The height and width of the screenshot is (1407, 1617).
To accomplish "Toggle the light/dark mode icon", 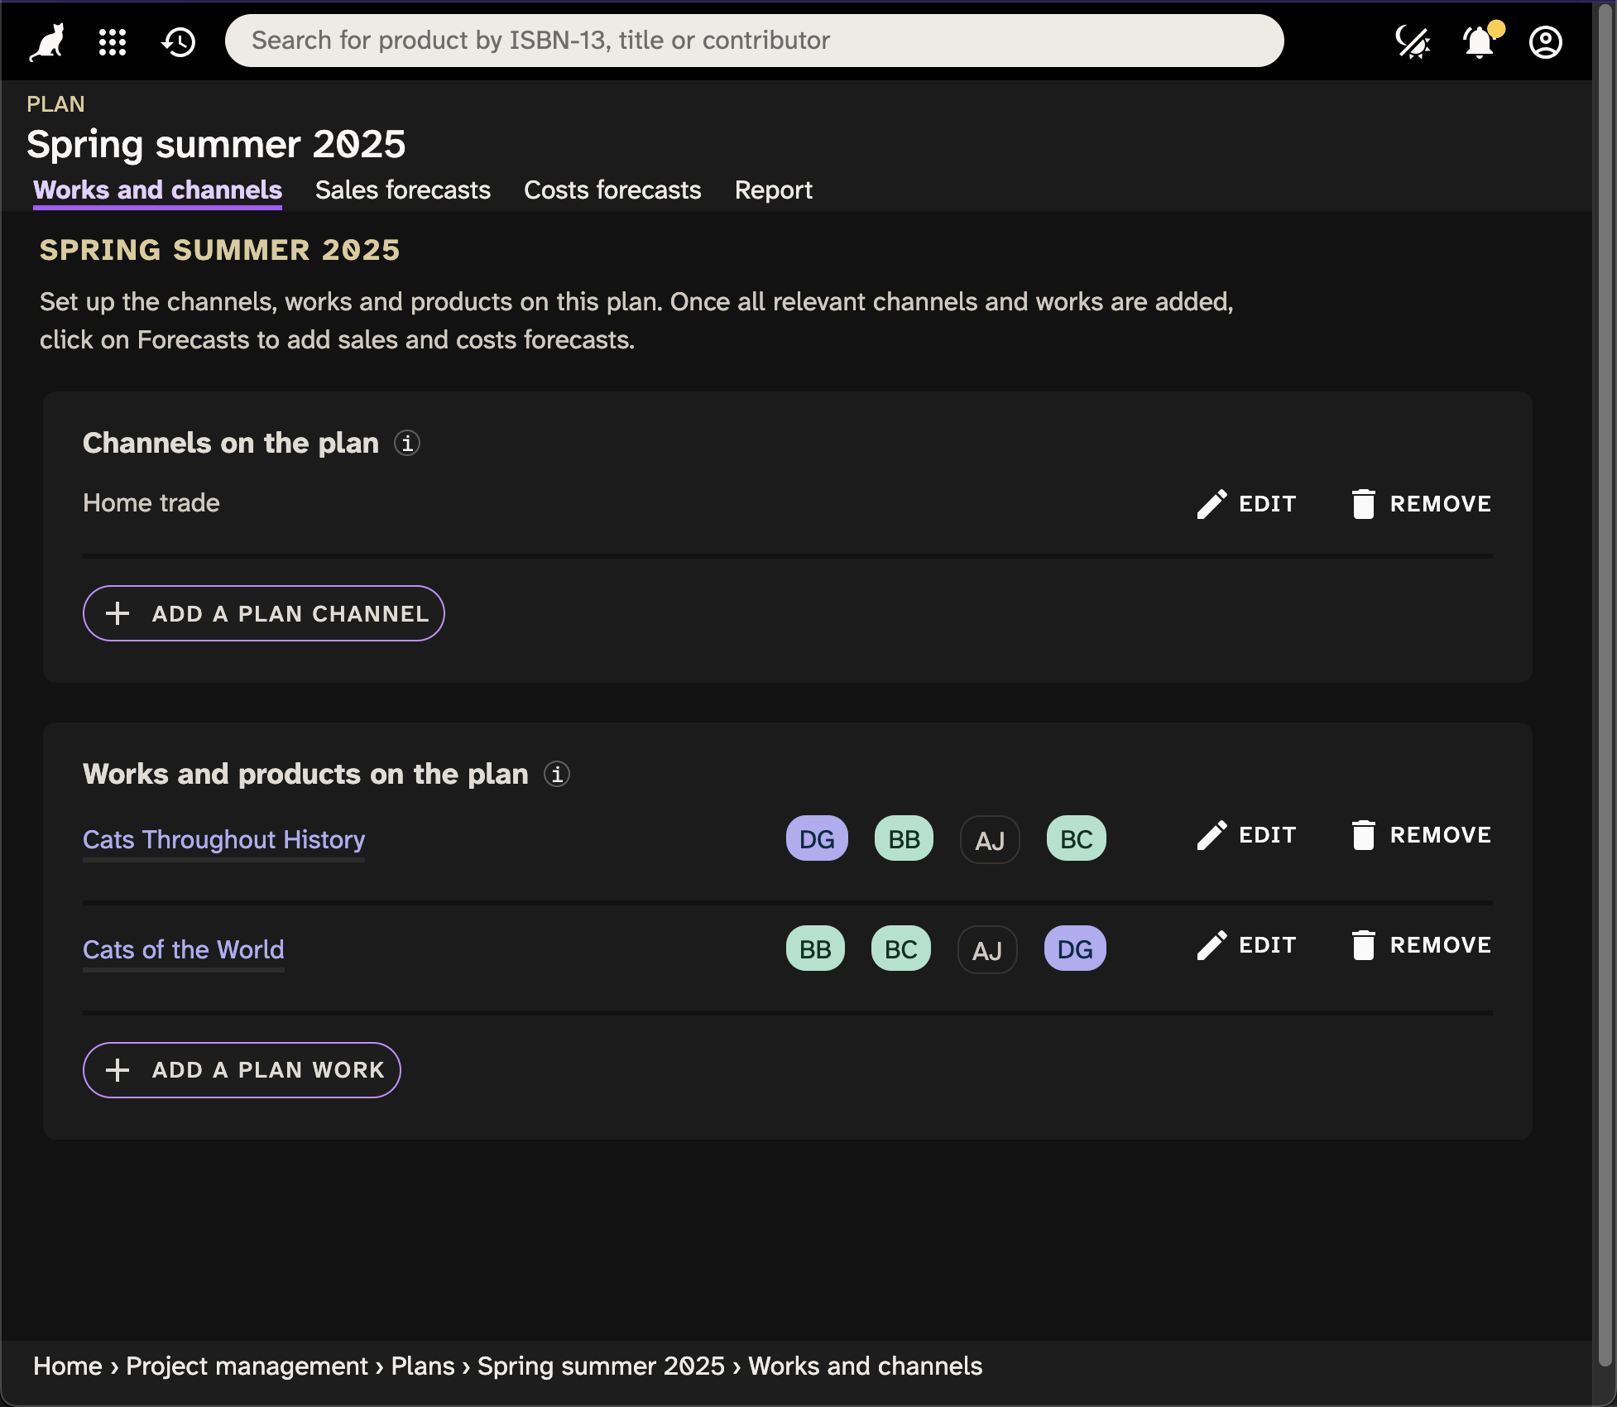I will pyautogui.click(x=1413, y=41).
